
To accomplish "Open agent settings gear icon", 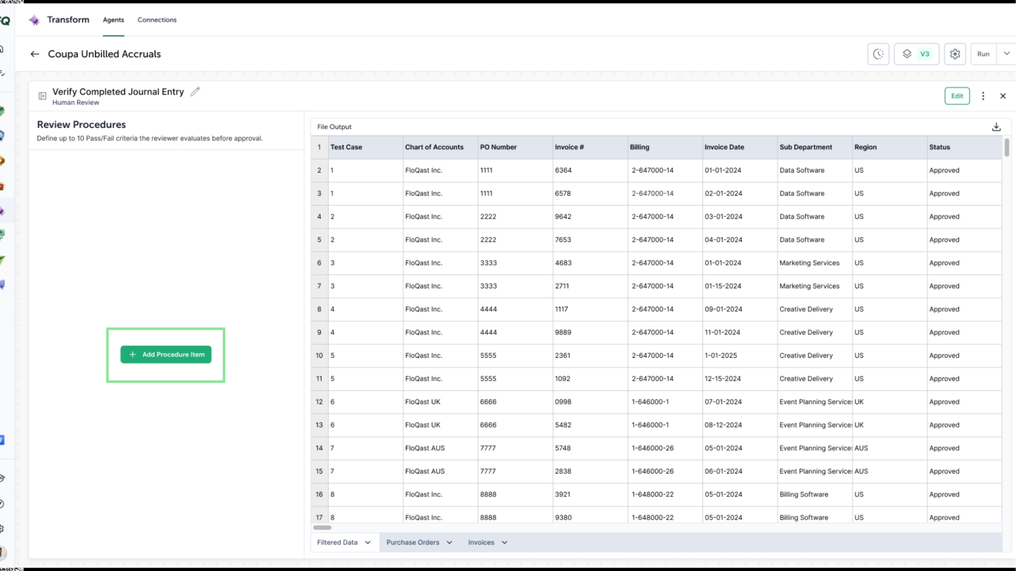I will tap(955, 54).
